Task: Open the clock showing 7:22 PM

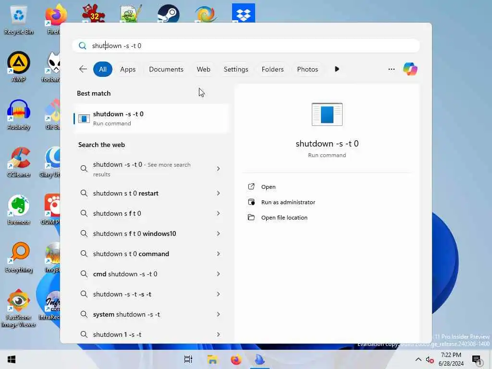Action: [x=451, y=359]
